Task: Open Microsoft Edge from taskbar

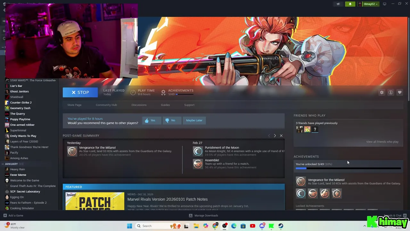Action: tap(234, 226)
